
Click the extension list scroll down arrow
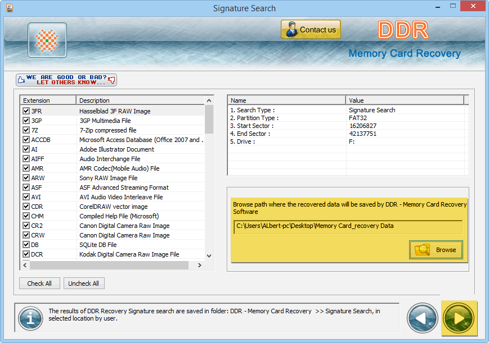[x=209, y=255]
